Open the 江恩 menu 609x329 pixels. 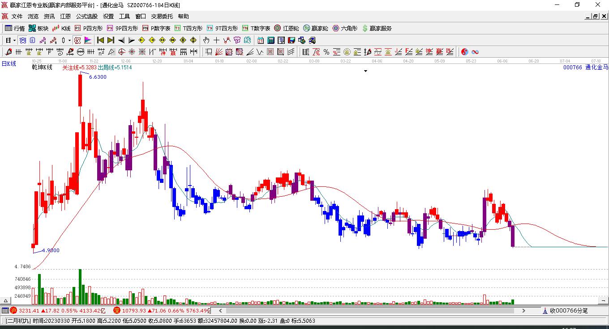click(x=65, y=17)
